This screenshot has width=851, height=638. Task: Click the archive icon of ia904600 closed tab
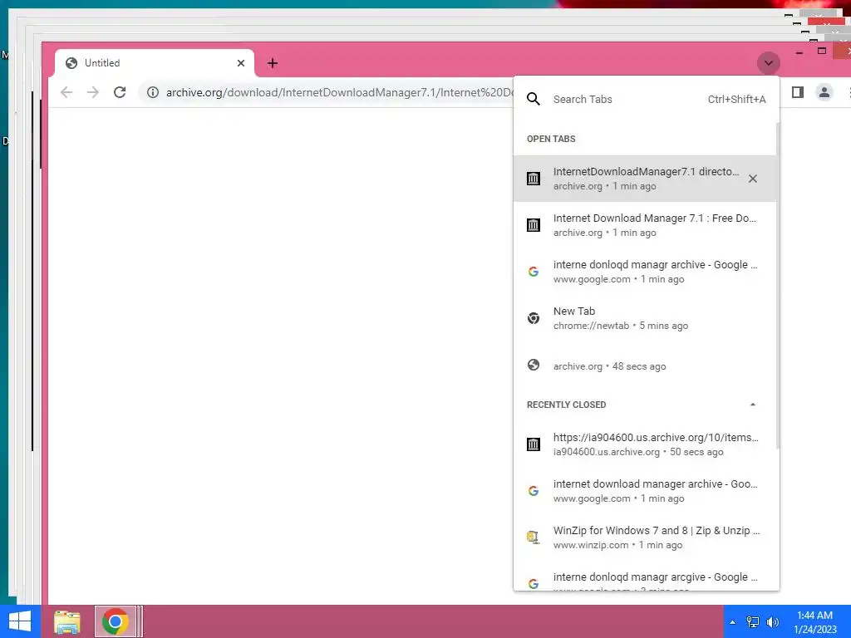point(534,444)
